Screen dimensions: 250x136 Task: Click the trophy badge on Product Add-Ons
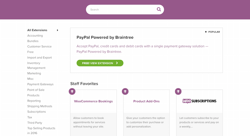click(x=125, y=92)
